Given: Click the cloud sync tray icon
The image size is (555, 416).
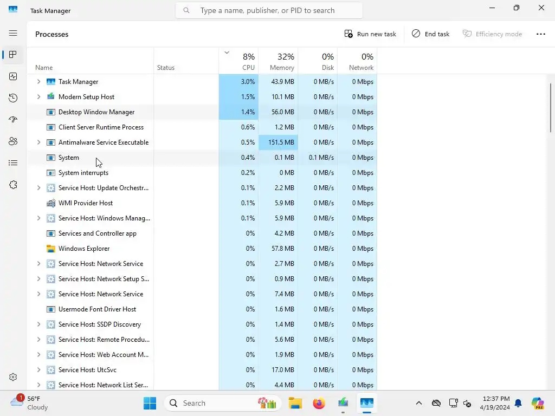Looking at the screenshot, I should click(x=436, y=403).
